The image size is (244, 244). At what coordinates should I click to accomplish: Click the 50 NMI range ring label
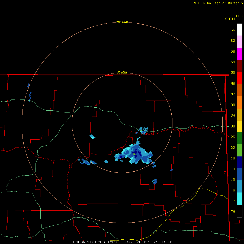[122, 72]
